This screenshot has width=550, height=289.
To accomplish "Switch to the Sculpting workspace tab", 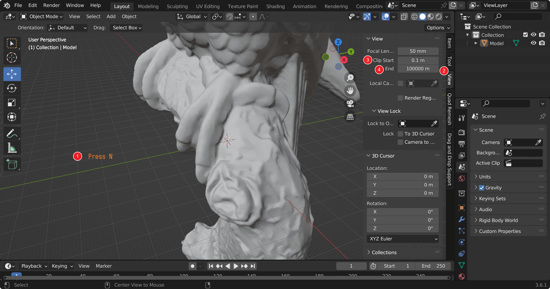I will click(x=177, y=6).
